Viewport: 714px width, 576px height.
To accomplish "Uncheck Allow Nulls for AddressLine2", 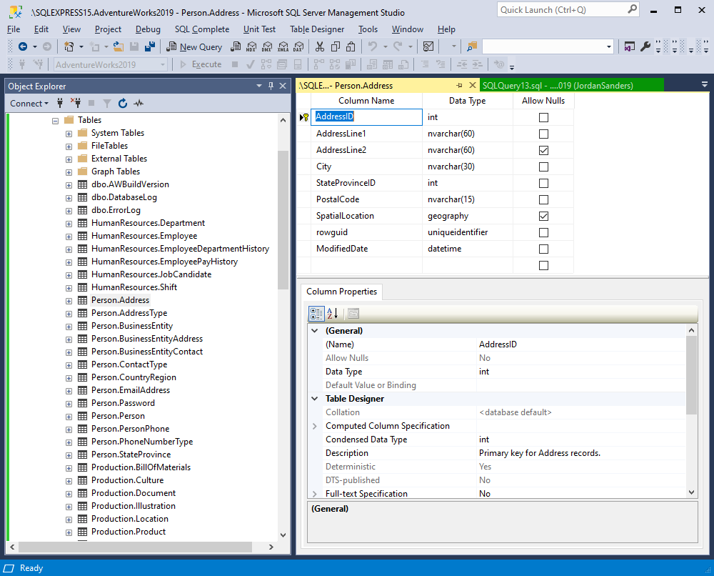I will [543, 150].
